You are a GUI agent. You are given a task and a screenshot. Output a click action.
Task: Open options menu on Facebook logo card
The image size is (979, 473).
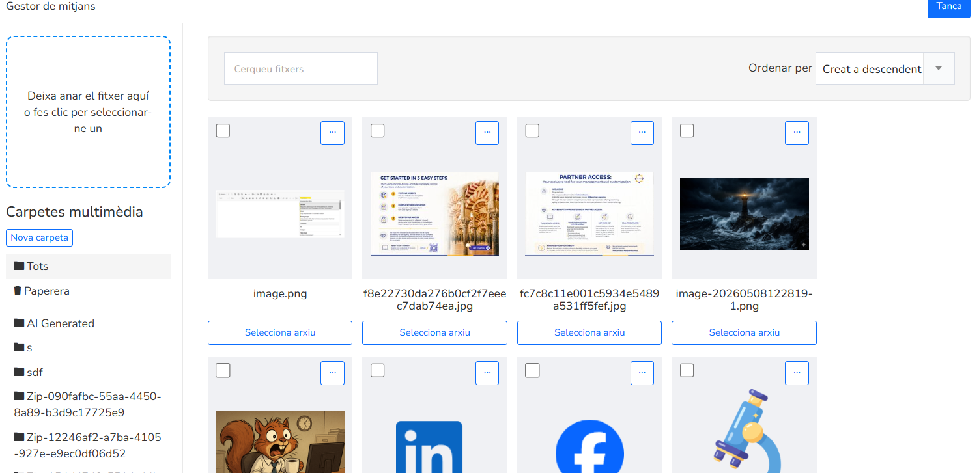tap(642, 373)
